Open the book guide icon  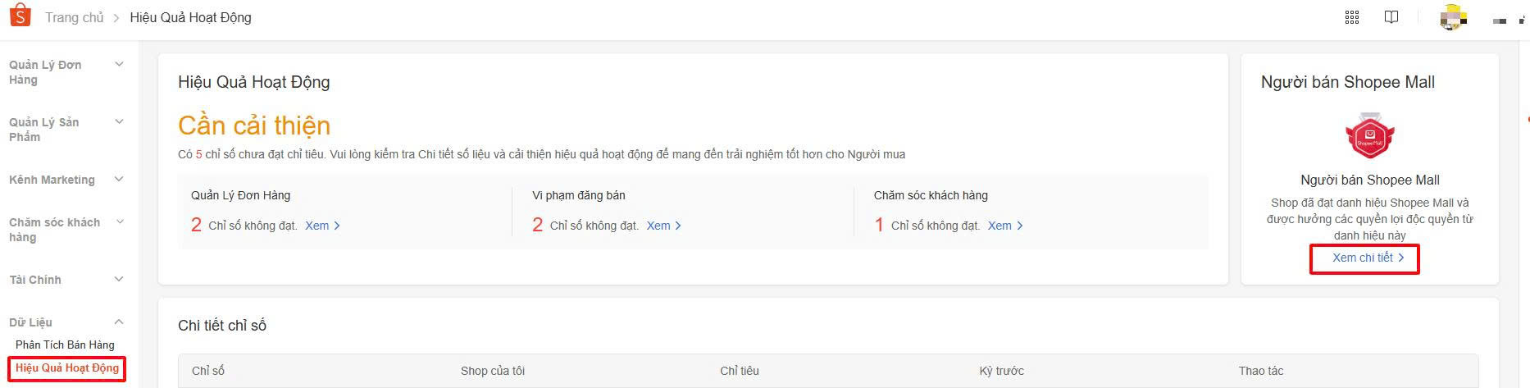coord(1391,17)
